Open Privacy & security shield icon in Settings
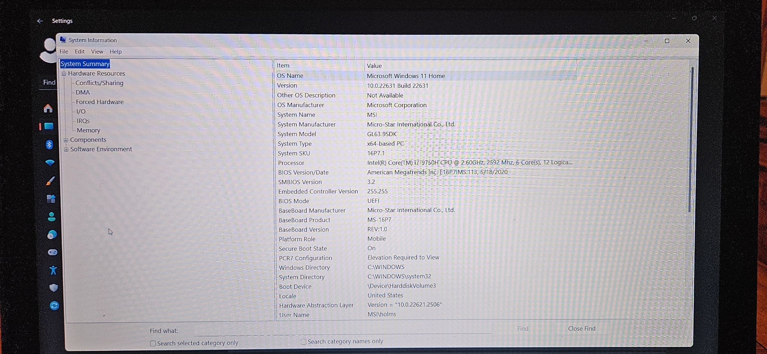Image resolution: width=767 pixels, height=354 pixels. point(54,288)
